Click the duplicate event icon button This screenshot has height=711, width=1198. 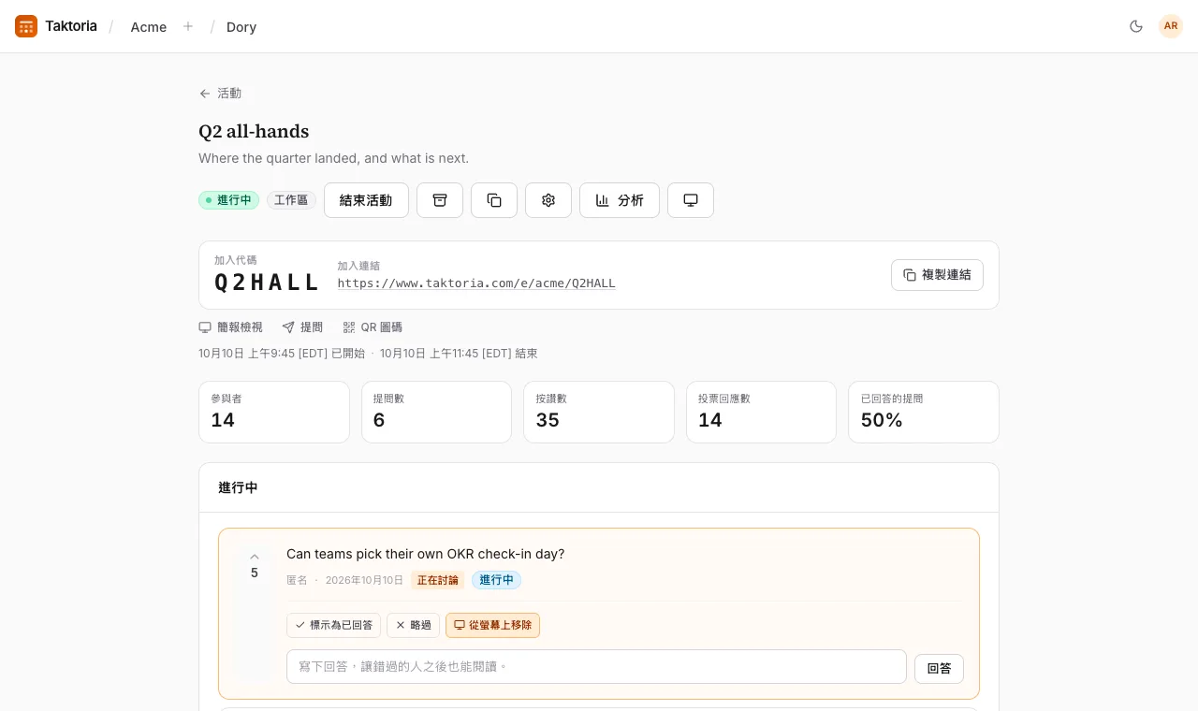(494, 200)
